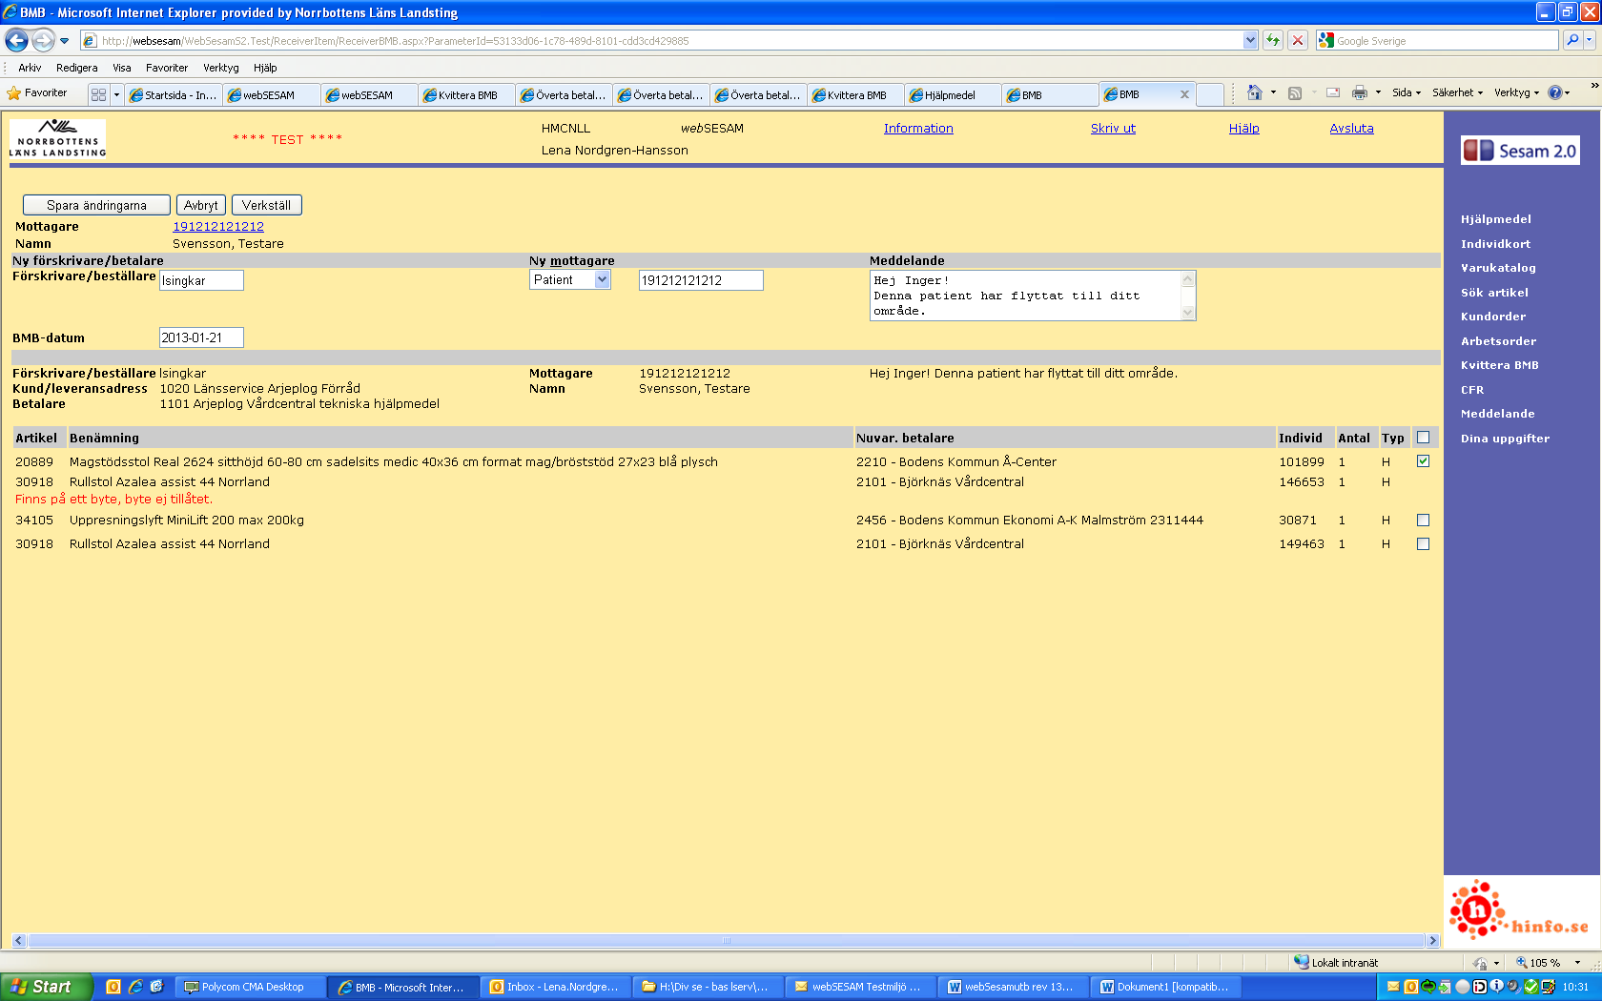Open the Säkerhet toolbar dropdown
This screenshot has height=1001, width=1602.
[x=1457, y=92]
